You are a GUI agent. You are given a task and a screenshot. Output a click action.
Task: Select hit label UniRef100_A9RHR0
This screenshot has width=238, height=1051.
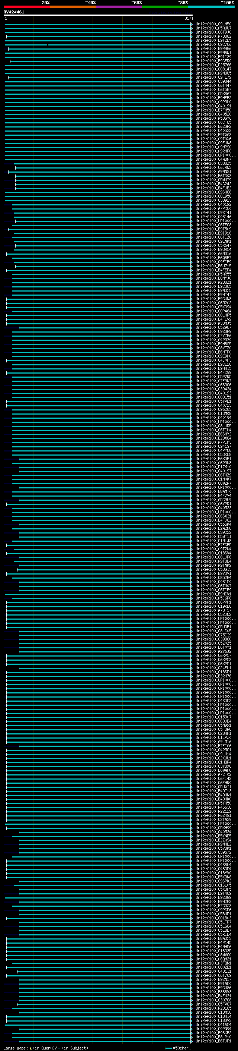(x=213, y=151)
